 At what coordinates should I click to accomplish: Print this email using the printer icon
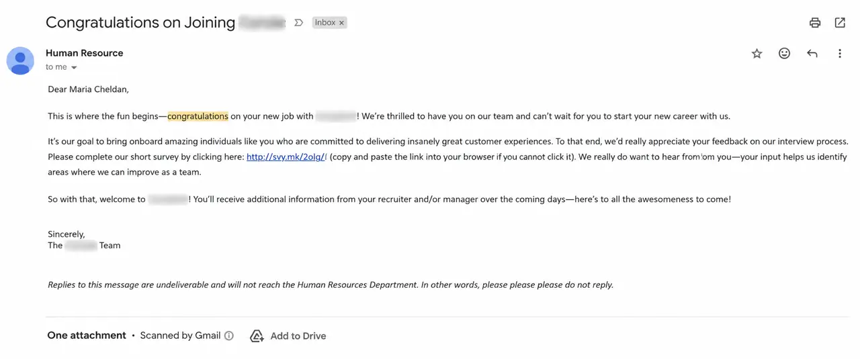(815, 23)
